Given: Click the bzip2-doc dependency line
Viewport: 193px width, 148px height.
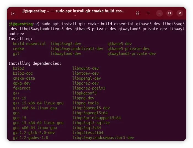Looking at the screenshot, I should pyautogui.click(x=23, y=73).
